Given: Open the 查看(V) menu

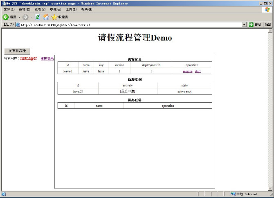Looking at the screenshot, I should click(40, 9).
